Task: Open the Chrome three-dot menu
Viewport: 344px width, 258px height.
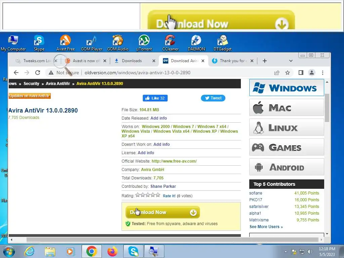Action: pyautogui.click(x=322, y=73)
